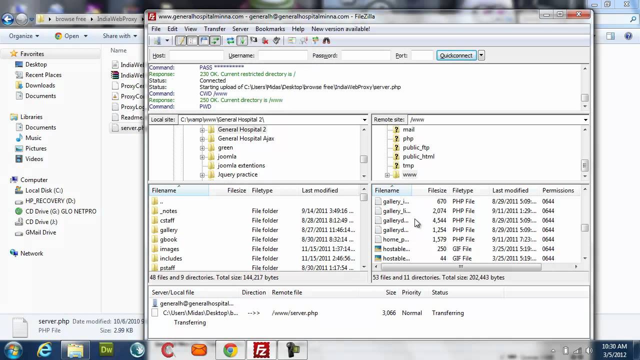Open the Bookmarks menu

pyautogui.click(x=270, y=29)
